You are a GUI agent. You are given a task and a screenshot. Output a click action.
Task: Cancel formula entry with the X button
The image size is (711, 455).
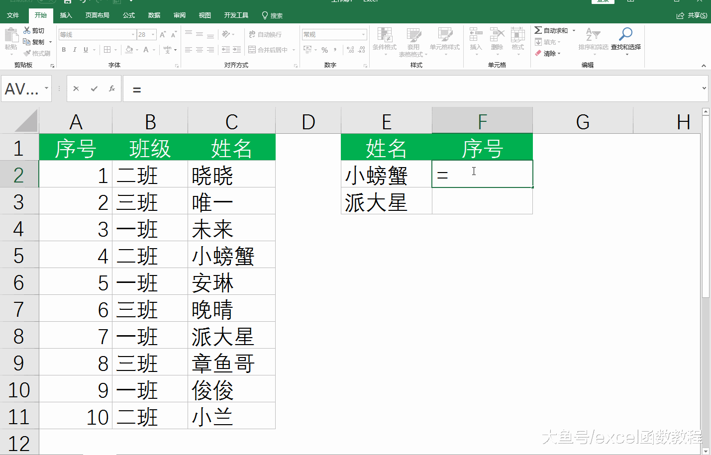click(76, 89)
